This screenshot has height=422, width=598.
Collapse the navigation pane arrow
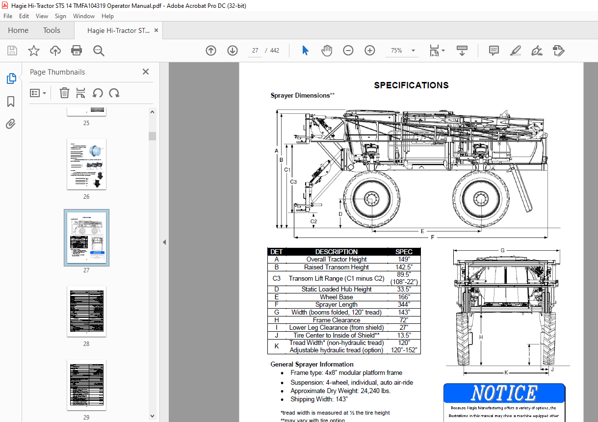point(164,242)
